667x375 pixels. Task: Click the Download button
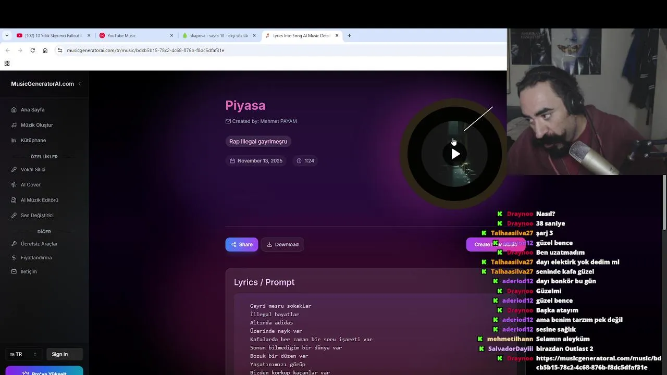click(282, 244)
